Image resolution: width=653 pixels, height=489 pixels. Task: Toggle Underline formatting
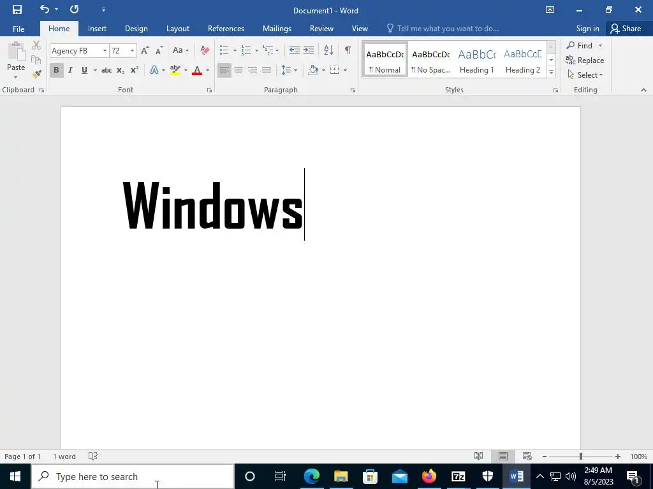(x=85, y=70)
